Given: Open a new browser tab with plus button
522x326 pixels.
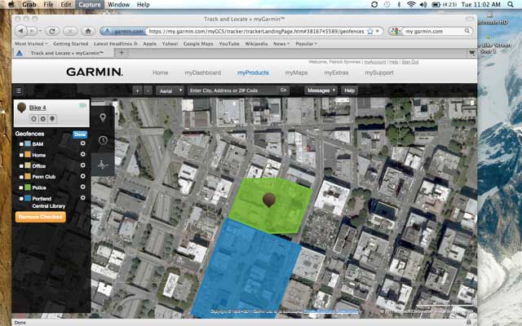Looking at the screenshot, I should point(122,52).
